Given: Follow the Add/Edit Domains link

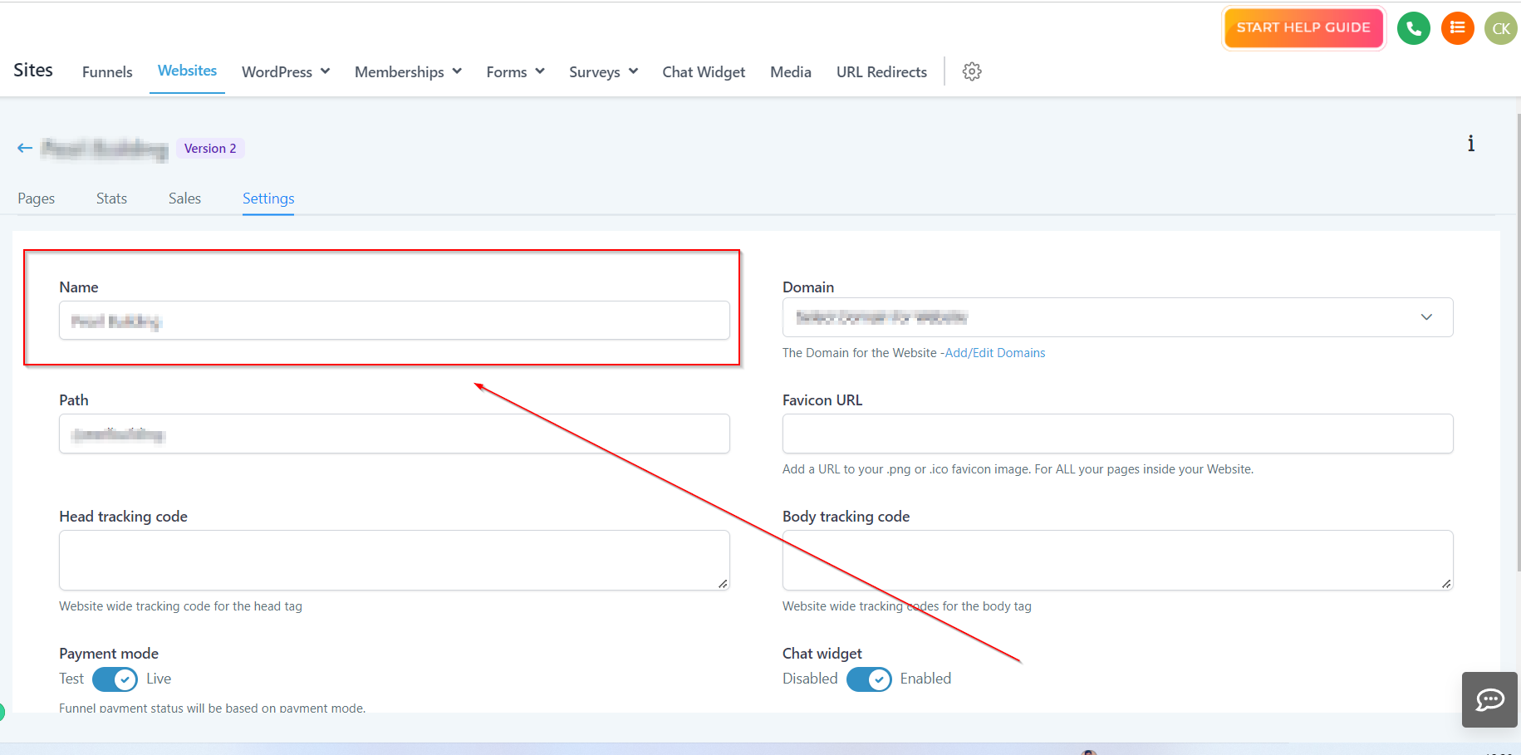Looking at the screenshot, I should click(995, 353).
